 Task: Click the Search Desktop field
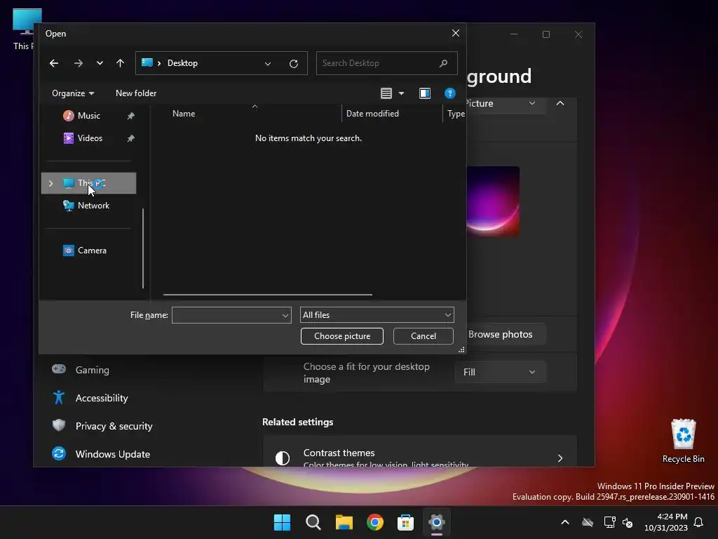point(386,63)
